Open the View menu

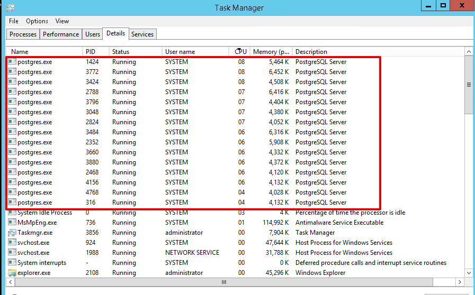pos(62,21)
